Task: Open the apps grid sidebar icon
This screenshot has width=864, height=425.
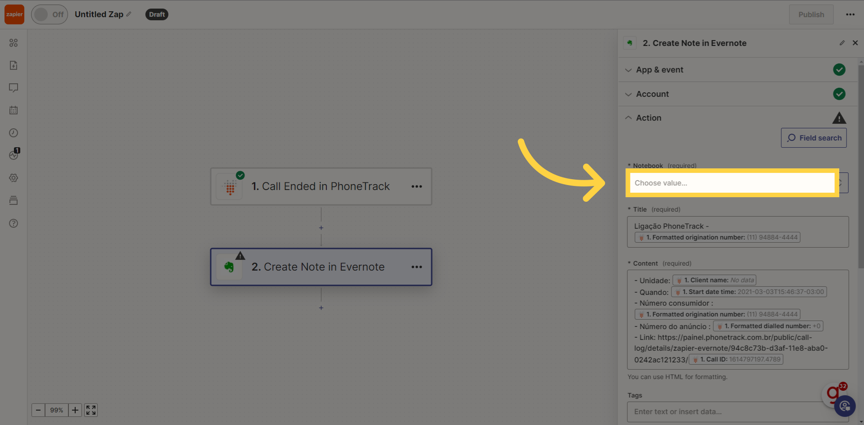Action: pyautogui.click(x=14, y=43)
